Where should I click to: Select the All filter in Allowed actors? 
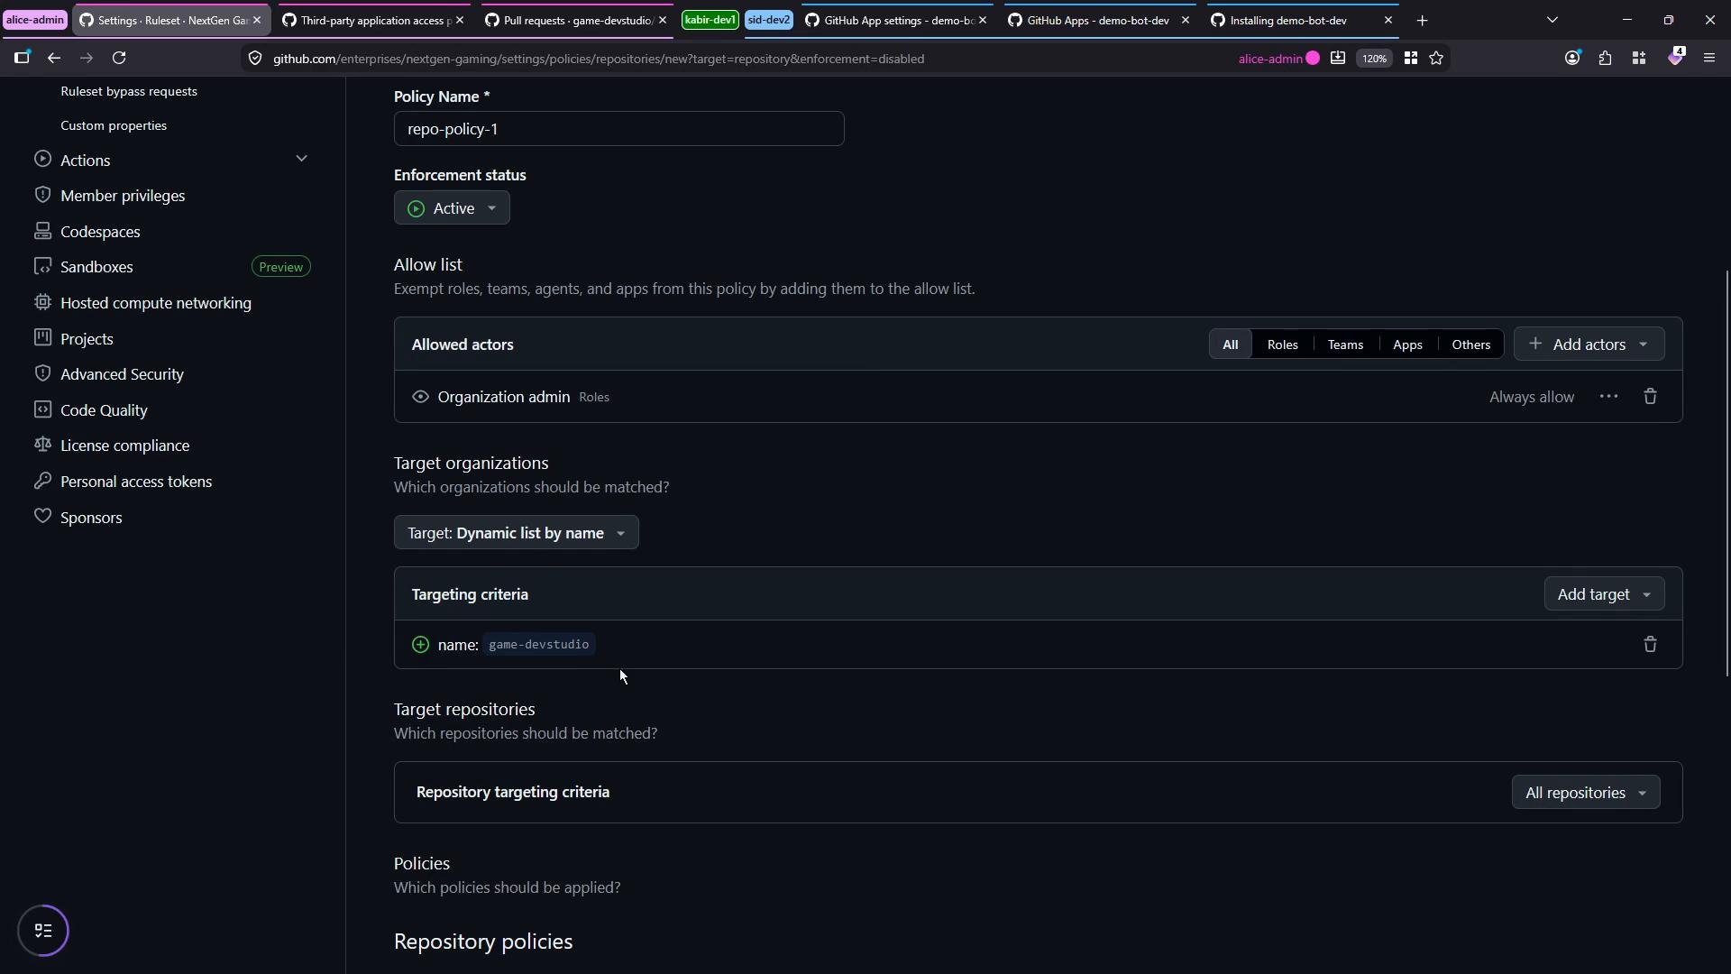(1230, 345)
